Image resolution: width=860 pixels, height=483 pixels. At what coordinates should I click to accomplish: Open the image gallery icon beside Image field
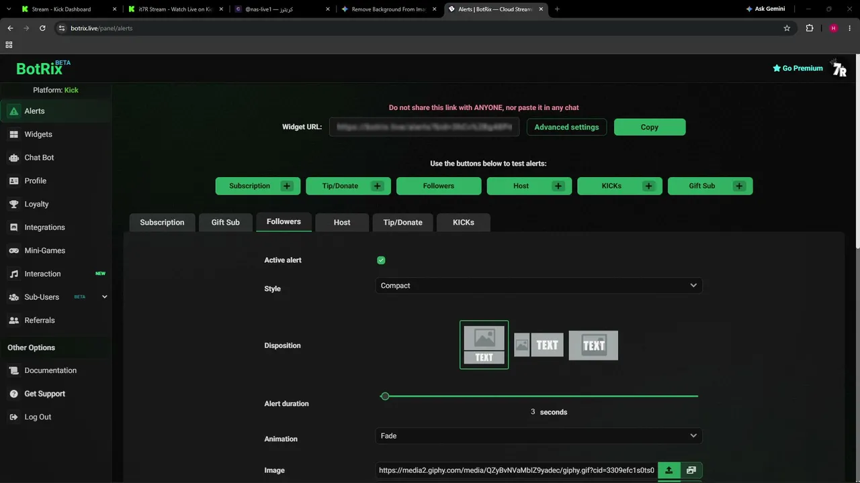click(691, 470)
